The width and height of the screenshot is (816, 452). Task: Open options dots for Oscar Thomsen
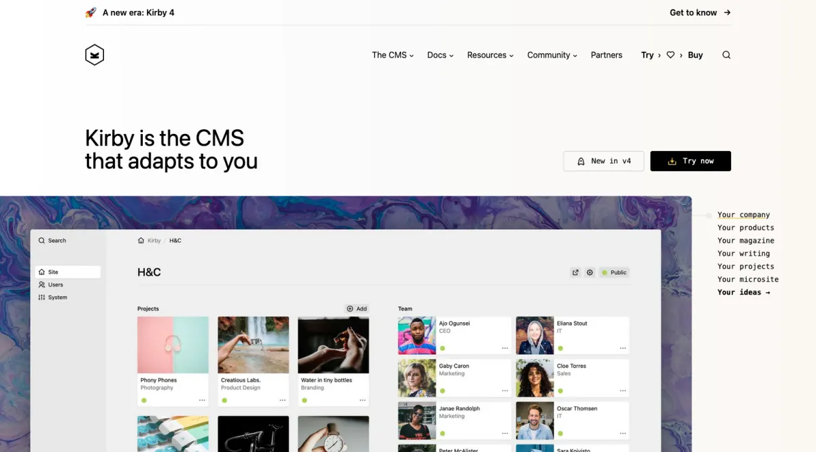622,433
